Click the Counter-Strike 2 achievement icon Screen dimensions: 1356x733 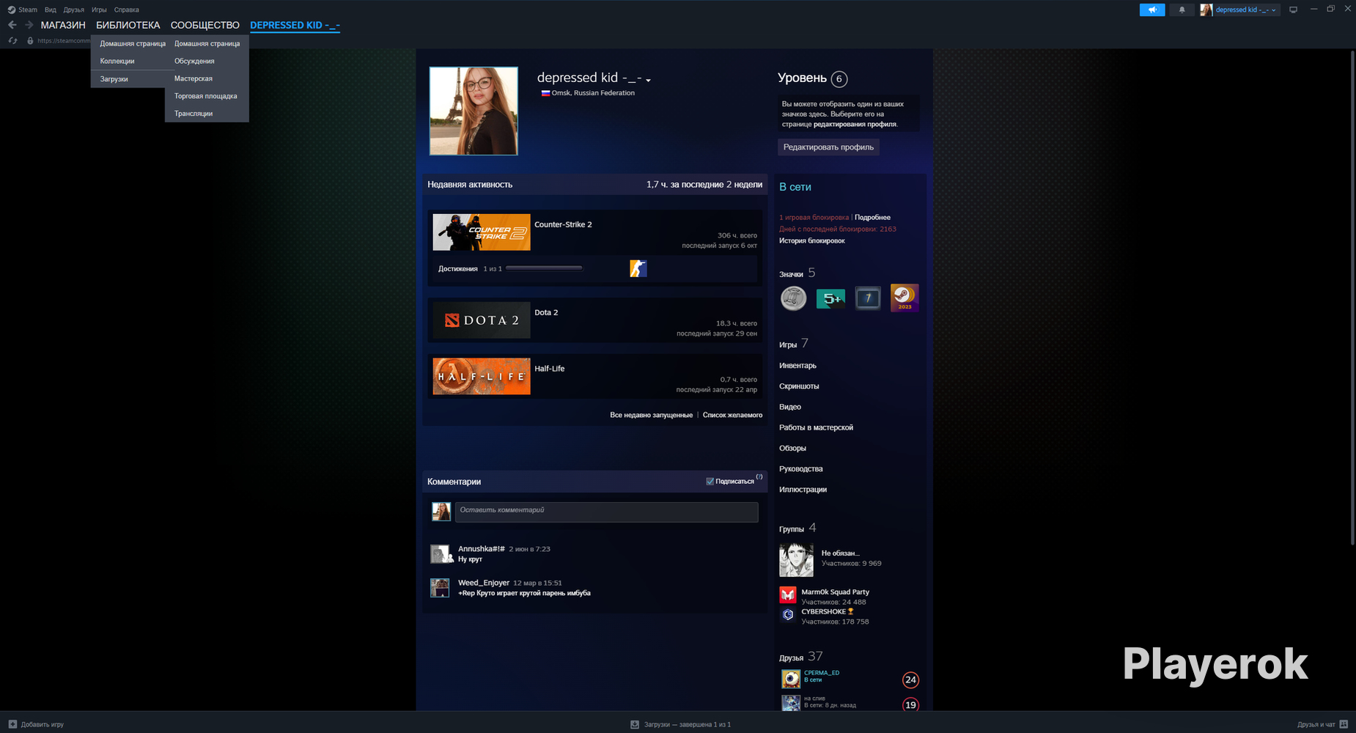click(x=638, y=268)
